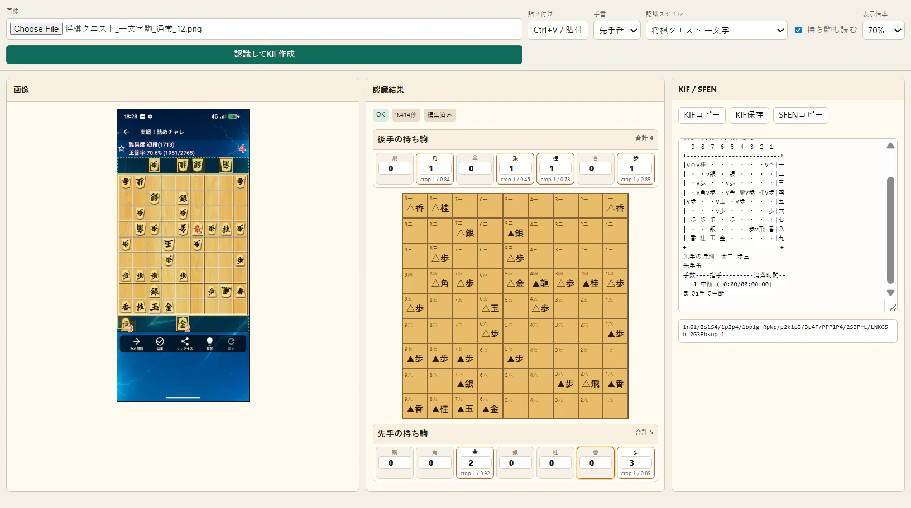Select board square 1六 with ▲歩
911x508 pixels.
click(616, 331)
